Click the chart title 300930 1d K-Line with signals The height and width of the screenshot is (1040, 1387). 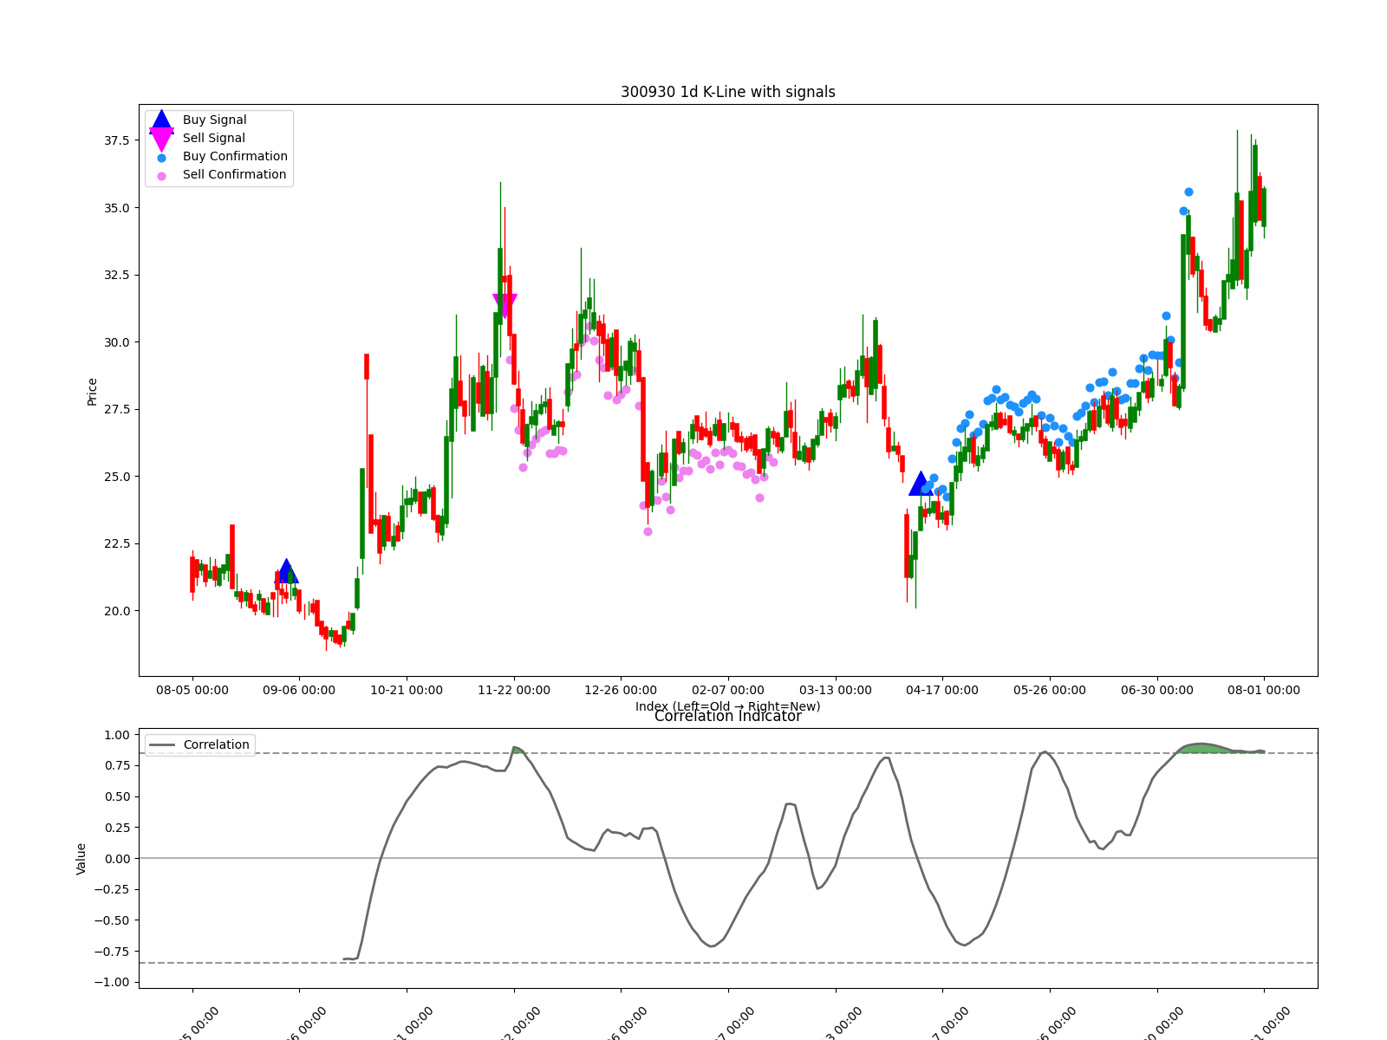coord(728,92)
